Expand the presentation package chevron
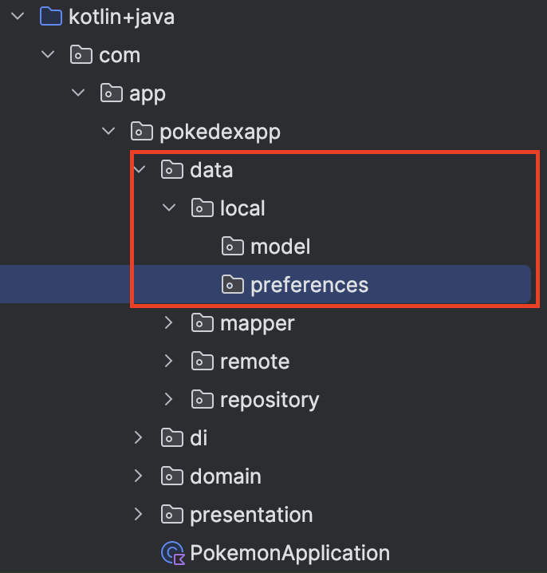This screenshot has width=547, height=573. tap(139, 515)
